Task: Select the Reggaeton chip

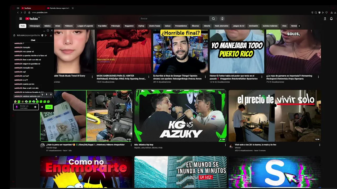Action: pos(129,26)
